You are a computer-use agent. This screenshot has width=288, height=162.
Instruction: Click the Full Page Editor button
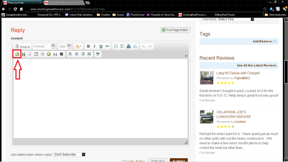(x=176, y=30)
